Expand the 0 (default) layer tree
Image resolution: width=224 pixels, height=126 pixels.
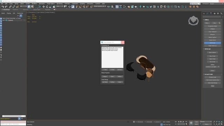click(x=3, y=20)
